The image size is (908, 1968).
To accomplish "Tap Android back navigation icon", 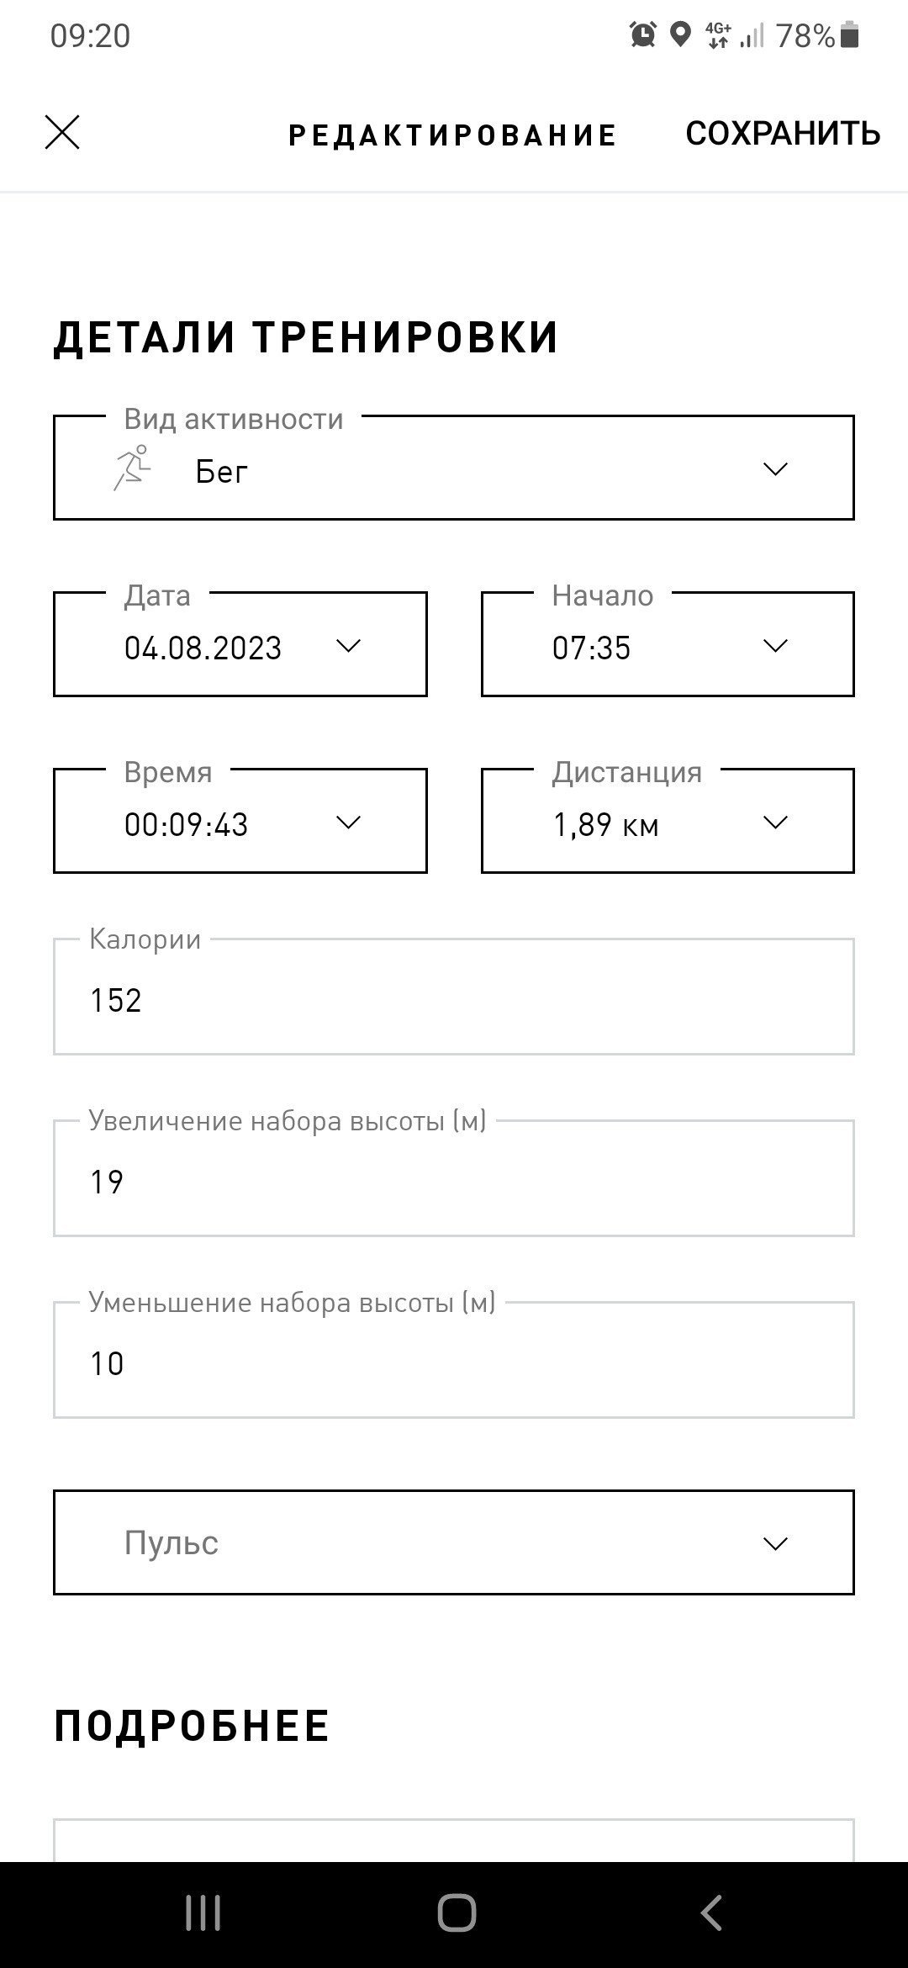I will pos(711,1913).
